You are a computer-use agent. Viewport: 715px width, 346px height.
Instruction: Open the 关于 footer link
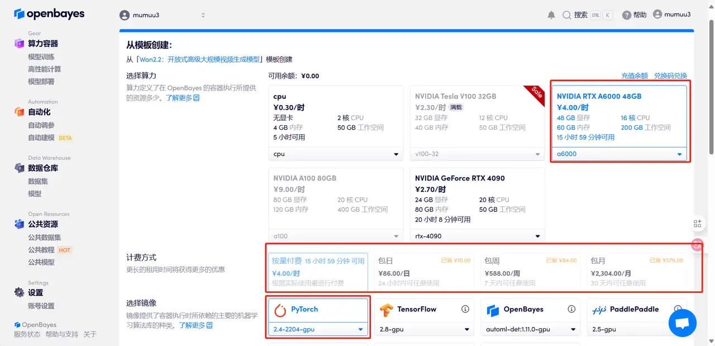click(x=90, y=334)
